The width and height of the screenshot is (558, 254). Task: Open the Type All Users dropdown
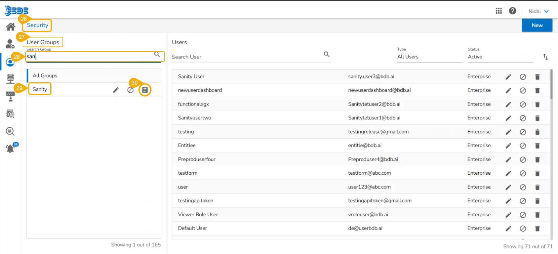tap(429, 57)
